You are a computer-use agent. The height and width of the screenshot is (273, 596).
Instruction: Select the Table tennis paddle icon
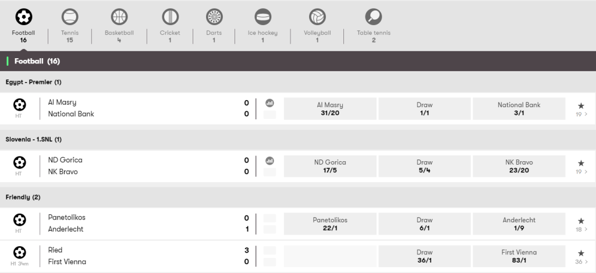pyautogui.click(x=374, y=17)
